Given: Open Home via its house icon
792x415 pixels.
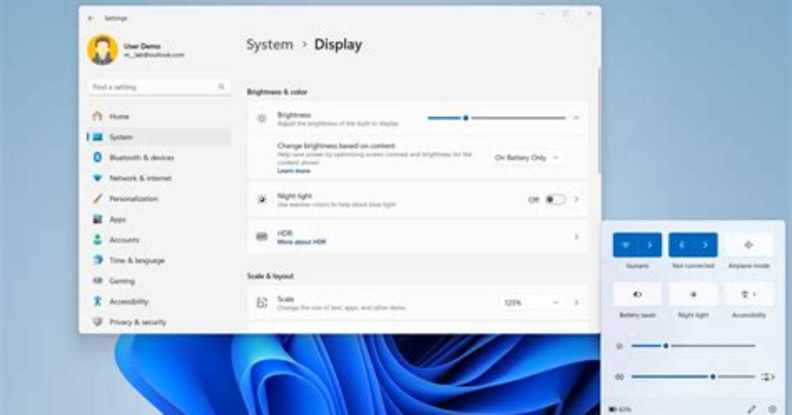Looking at the screenshot, I should [x=97, y=116].
